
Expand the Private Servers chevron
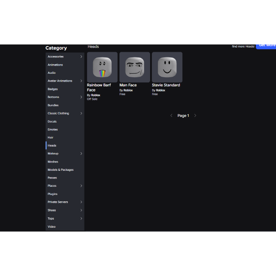[x=81, y=202]
